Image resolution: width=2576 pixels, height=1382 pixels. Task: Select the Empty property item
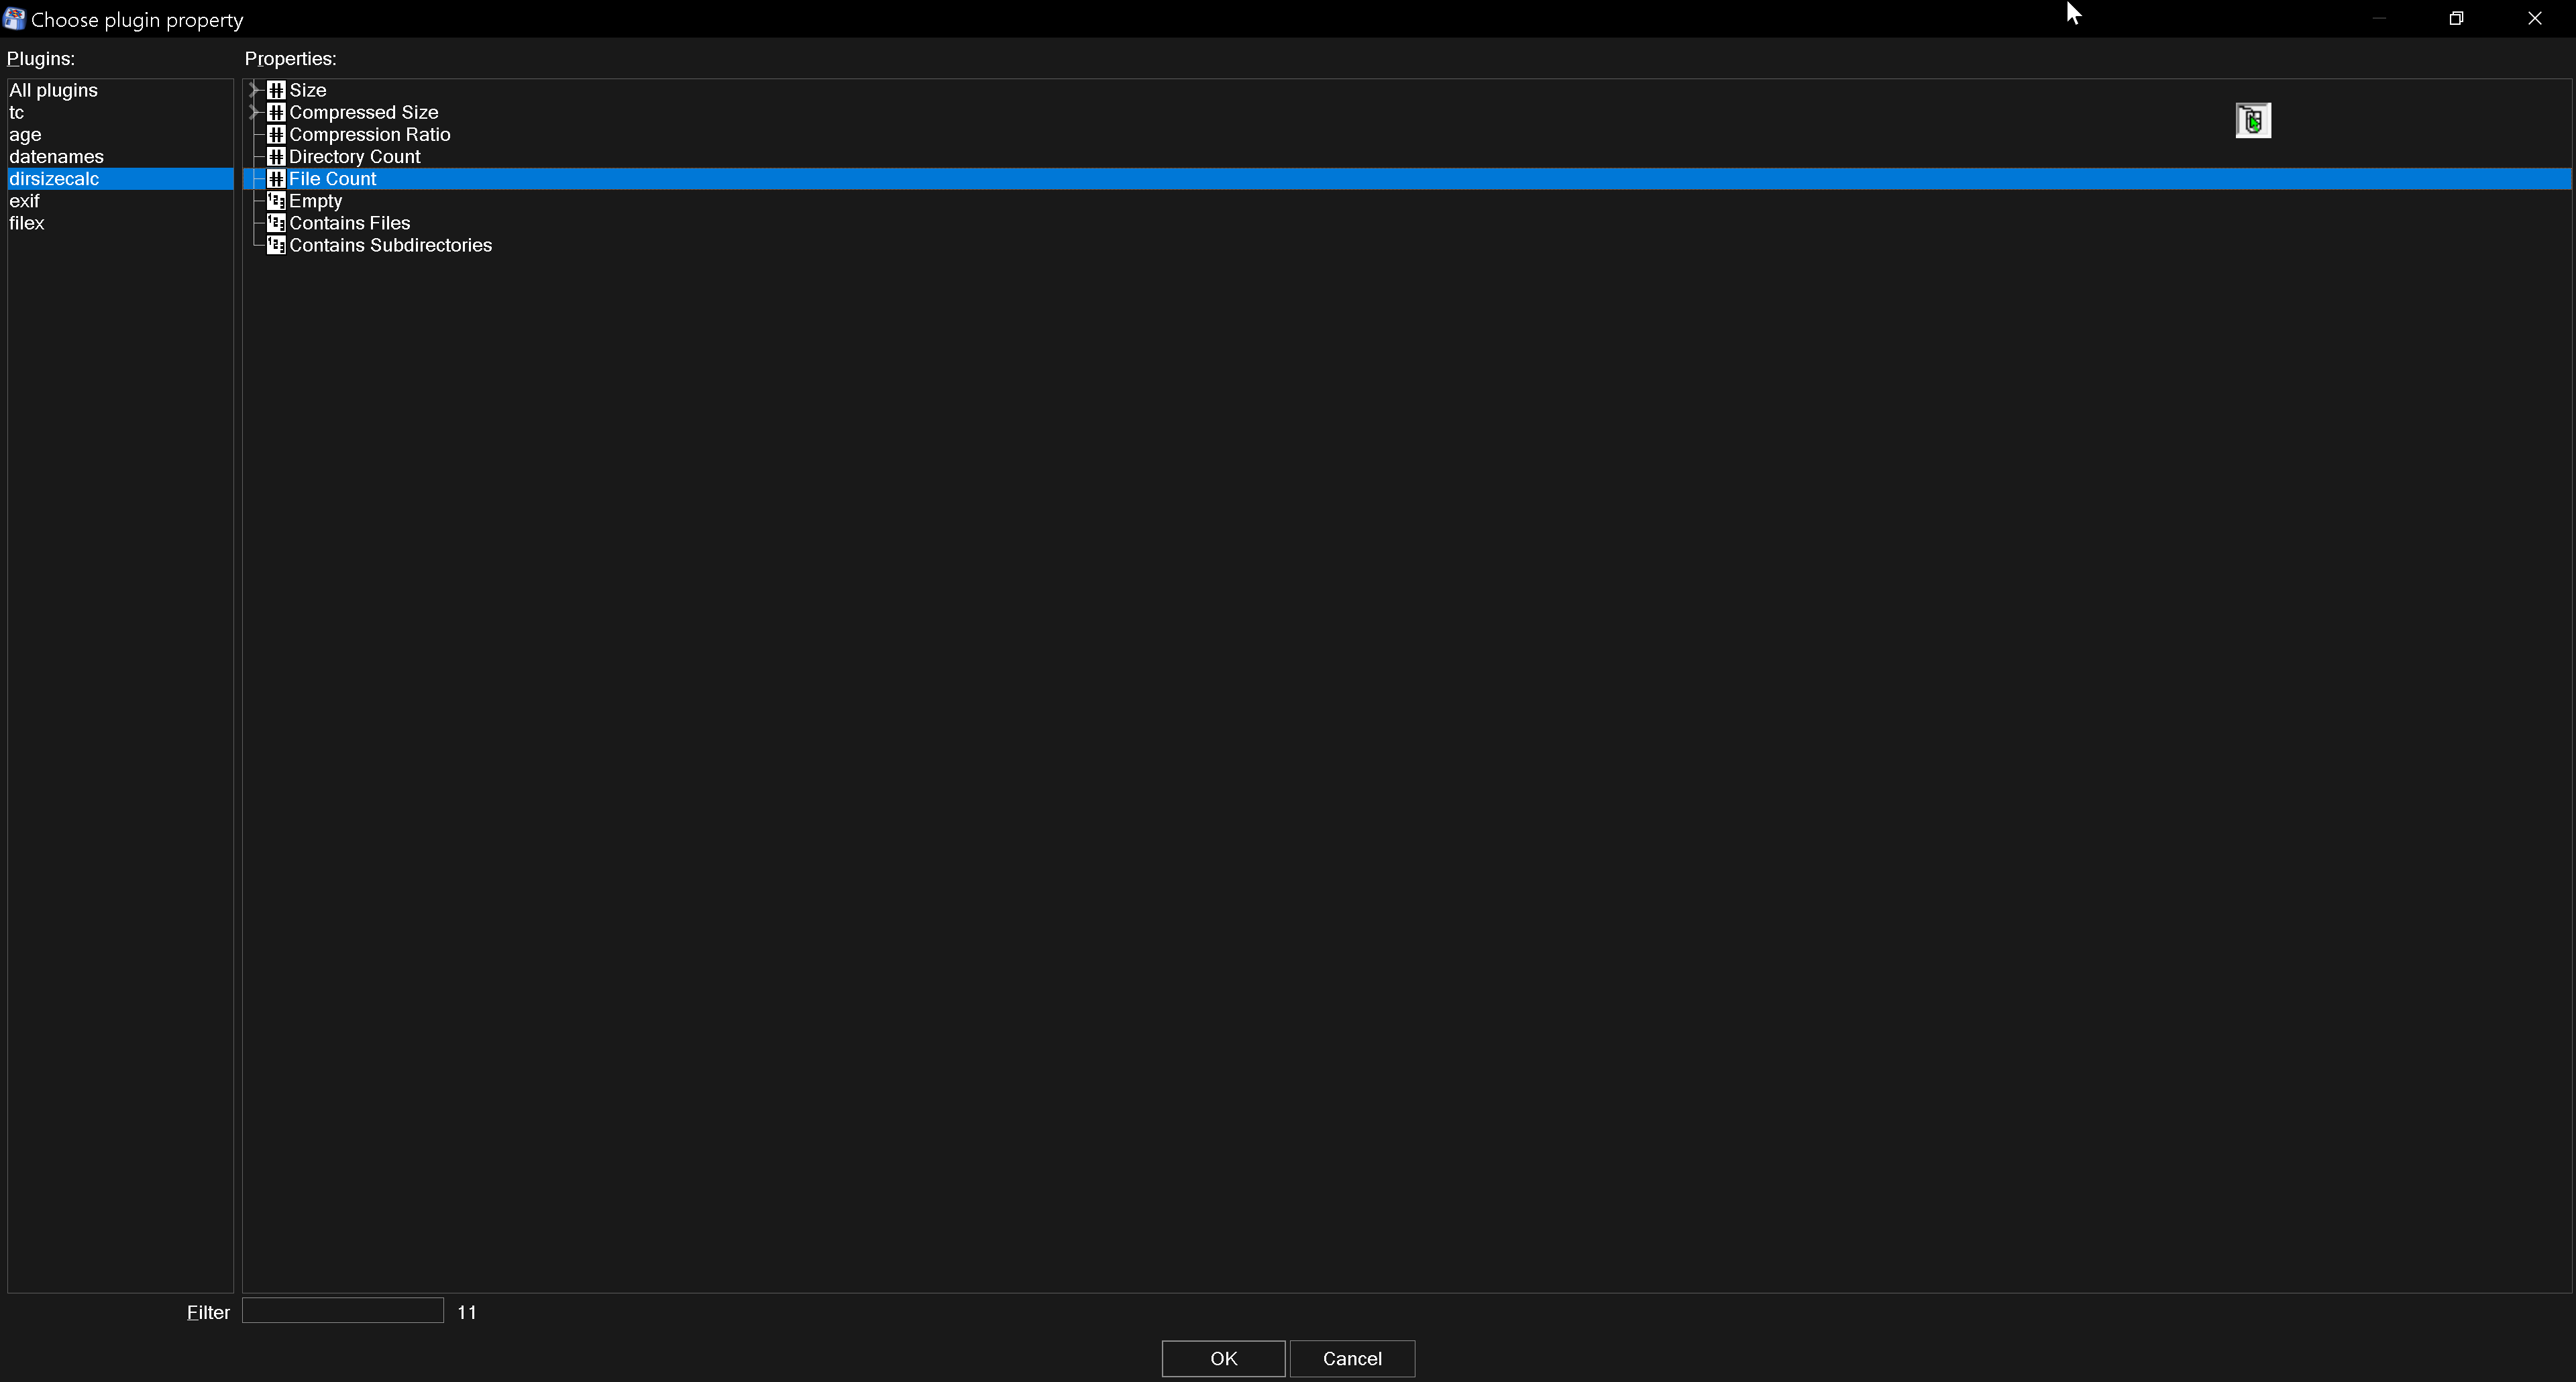pyautogui.click(x=315, y=201)
